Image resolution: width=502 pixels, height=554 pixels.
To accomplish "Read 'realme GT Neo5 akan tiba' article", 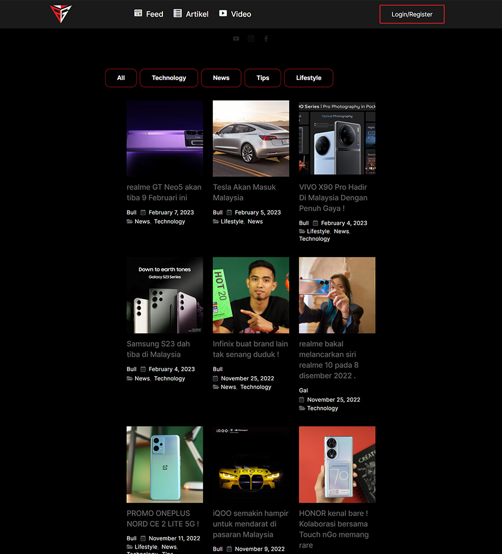I will tap(164, 192).
